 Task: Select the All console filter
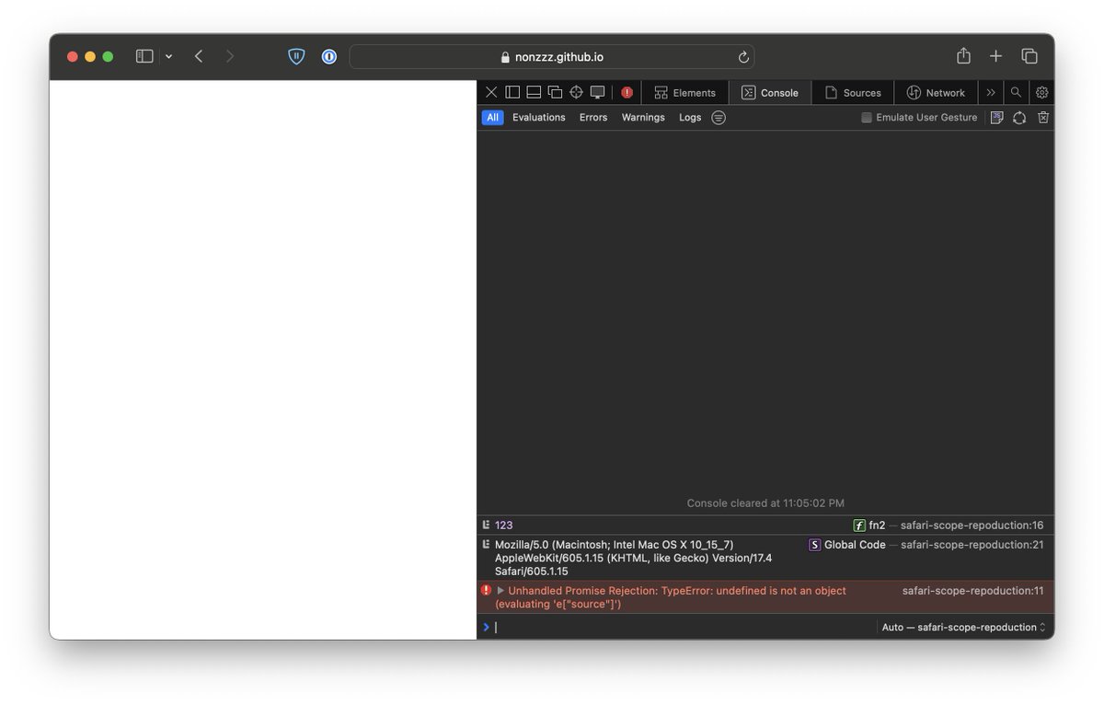click(x=492, y=117)
